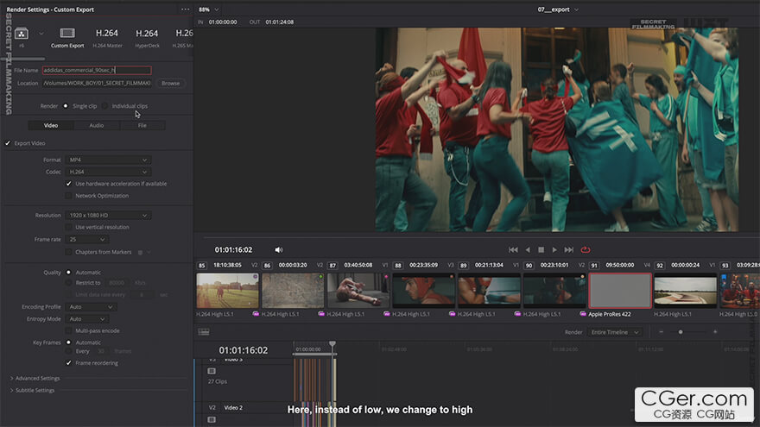
Task: Select clip thumbnail number 88
Action: click(424, 291)
